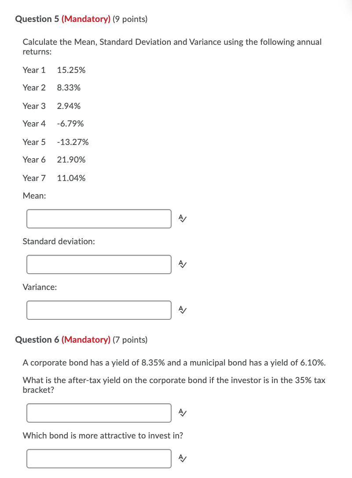352x478 pixels.
Task: Click the Standard deviation: label
Action: point(59,241)
